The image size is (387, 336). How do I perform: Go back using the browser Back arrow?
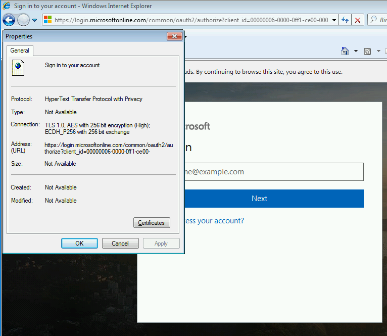click(9, 20)
